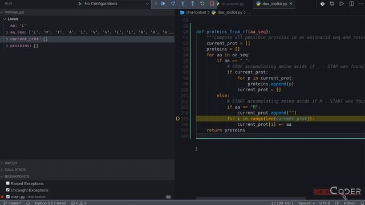
Task: Continue execution in the debug toolbar
Action: tap(164, 4)
